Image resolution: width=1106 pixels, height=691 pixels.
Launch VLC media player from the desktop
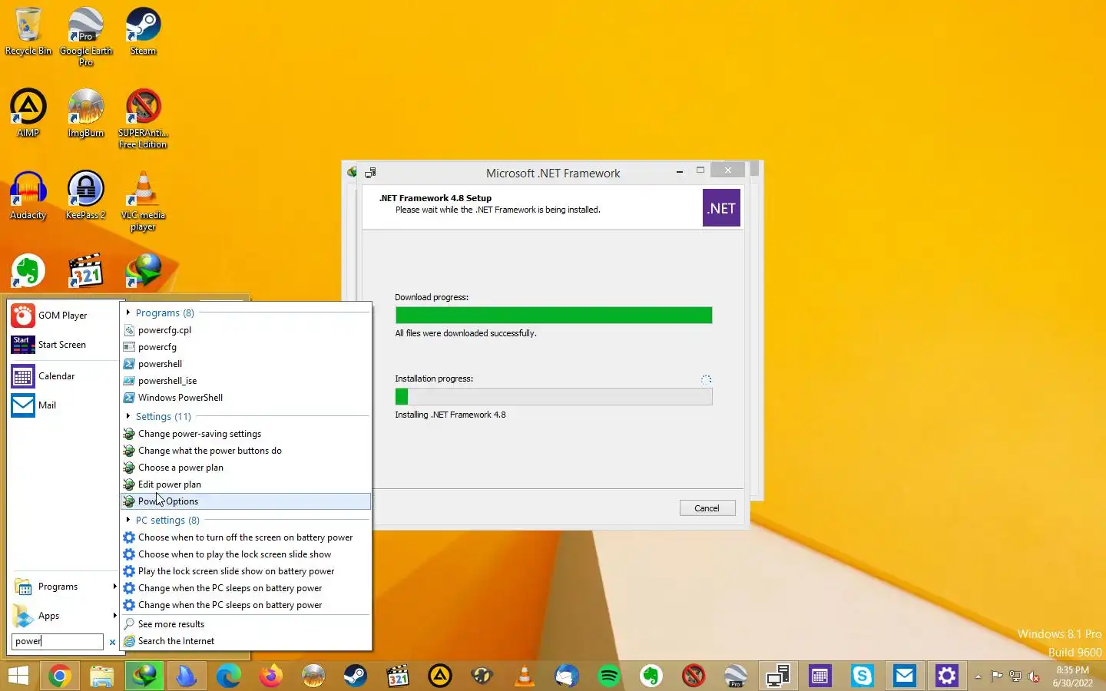[x=143, y=200]
